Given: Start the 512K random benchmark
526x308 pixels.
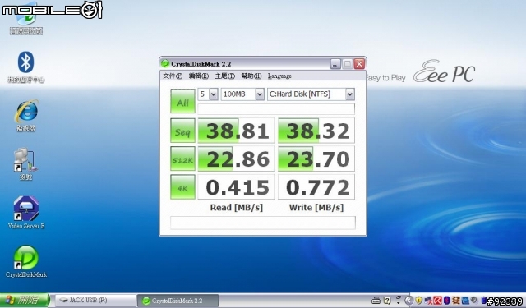Looking at the screenshot, I should 182,159.
